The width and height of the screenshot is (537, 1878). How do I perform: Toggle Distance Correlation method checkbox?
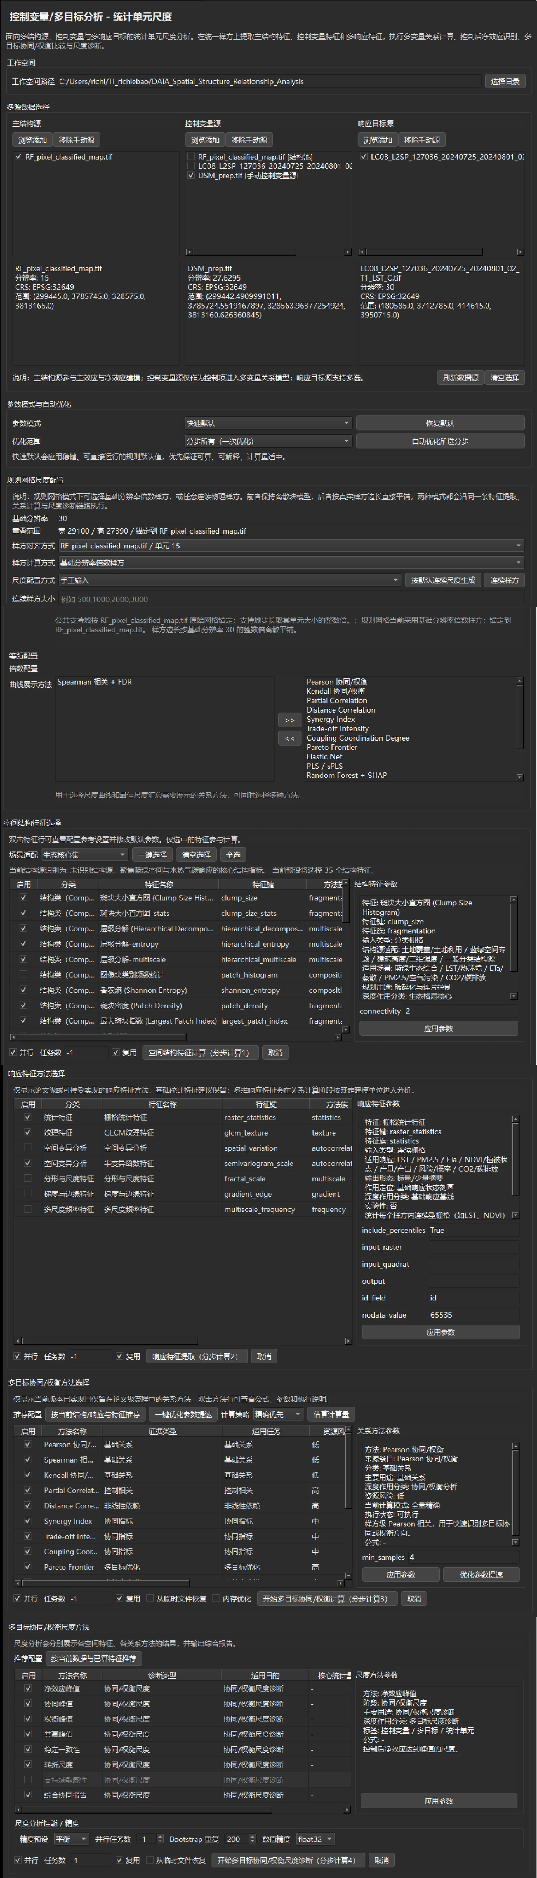[x=28, y=1505]
